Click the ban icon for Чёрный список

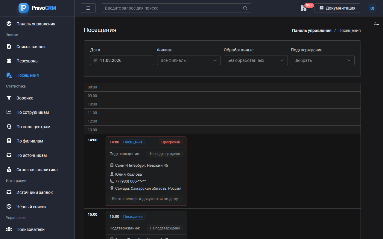pos(9,207)
